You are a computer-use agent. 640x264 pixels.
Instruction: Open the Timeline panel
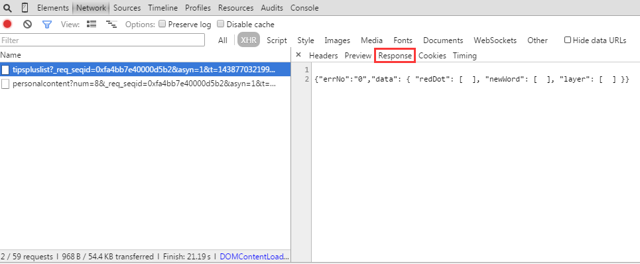point(163,8)
